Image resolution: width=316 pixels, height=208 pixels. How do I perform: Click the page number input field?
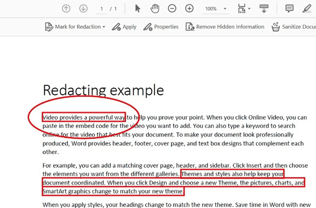[x=101, y=8]
